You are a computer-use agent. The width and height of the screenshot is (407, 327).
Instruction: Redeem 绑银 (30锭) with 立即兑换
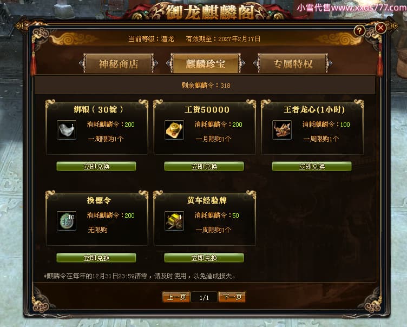click(96, 166)
